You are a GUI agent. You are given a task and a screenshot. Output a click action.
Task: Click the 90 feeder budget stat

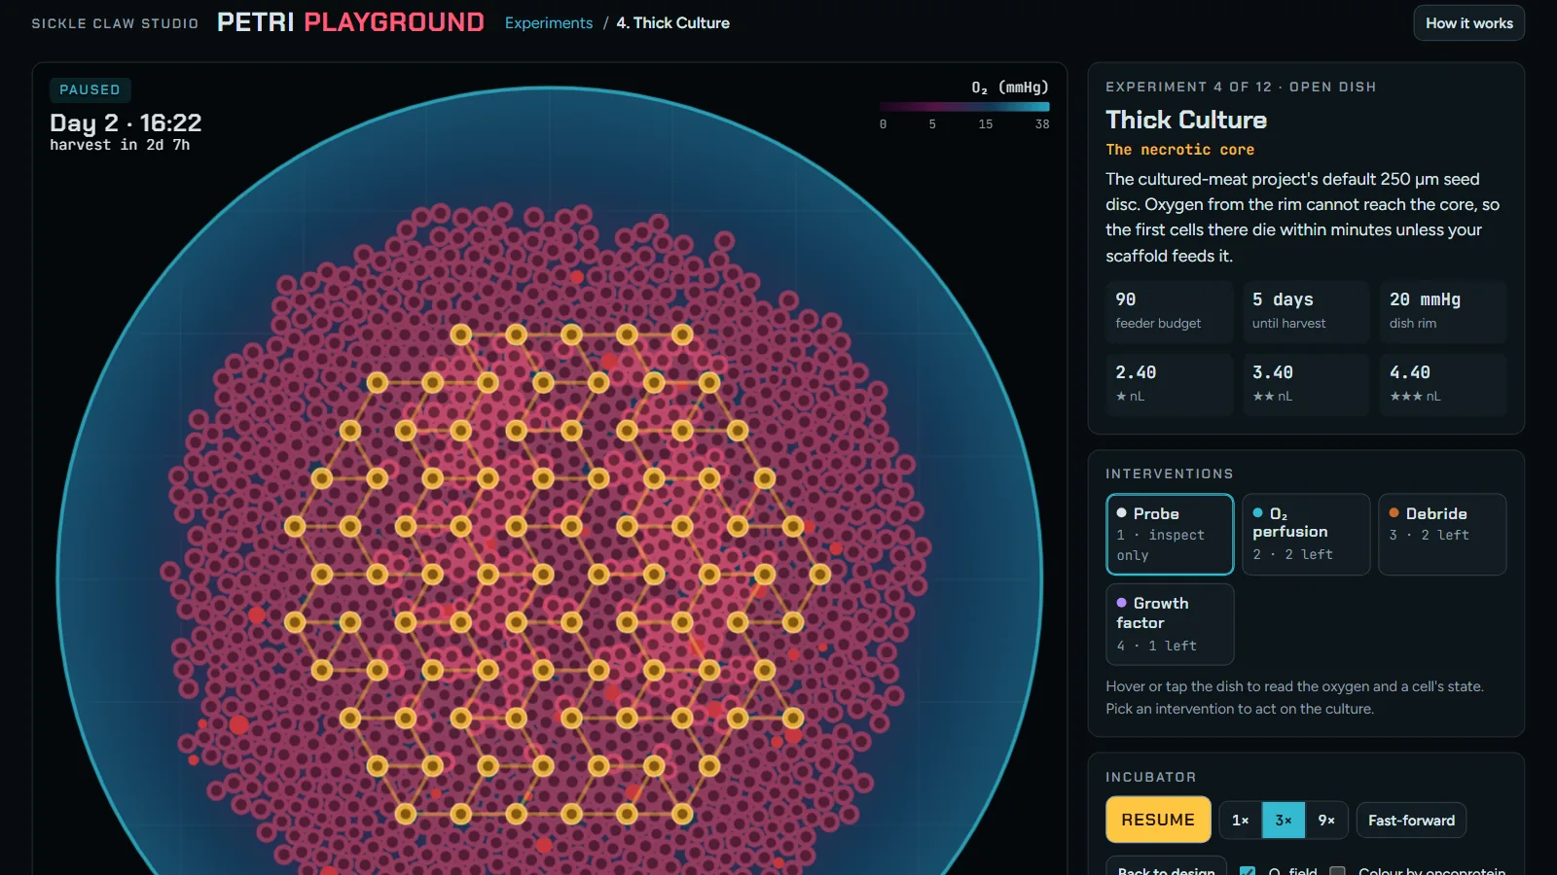[1170, 311]
